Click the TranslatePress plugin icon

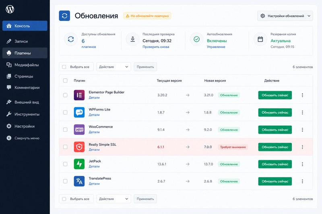click(x=79, y=181)
